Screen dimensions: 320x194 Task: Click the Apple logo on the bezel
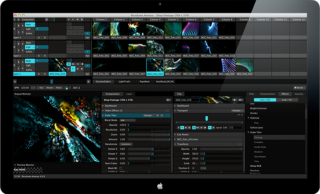(160, 186)
